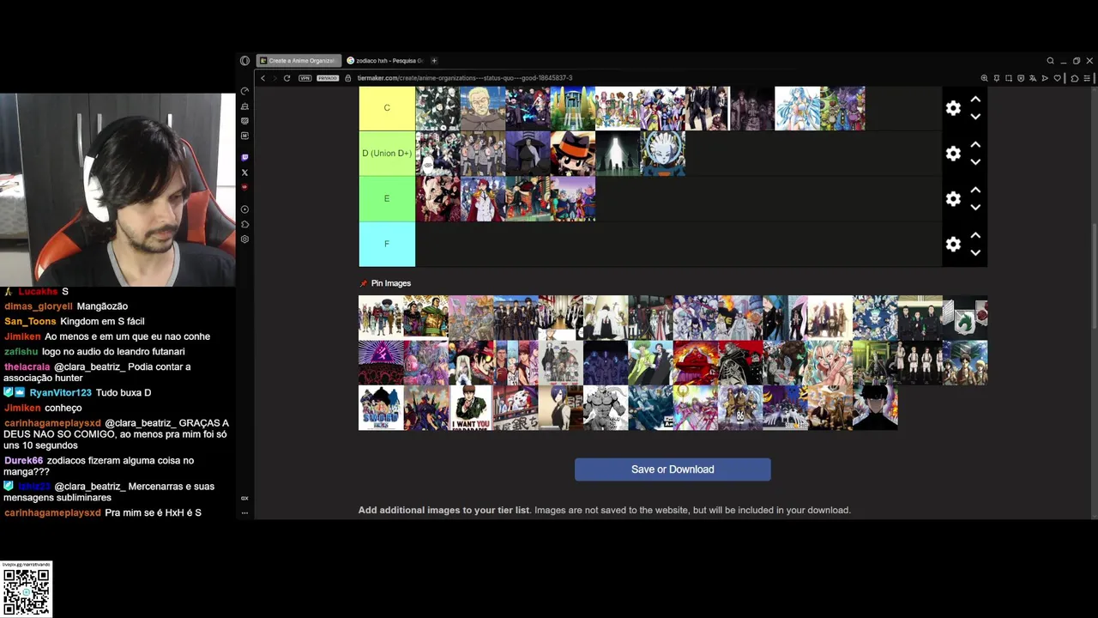Select the blue-haired girl thumbnail in C row
Viewport: 1098px width, 618px height.
[x=797, y=108]
